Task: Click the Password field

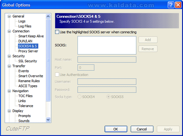Action: (x=107, y=90)
